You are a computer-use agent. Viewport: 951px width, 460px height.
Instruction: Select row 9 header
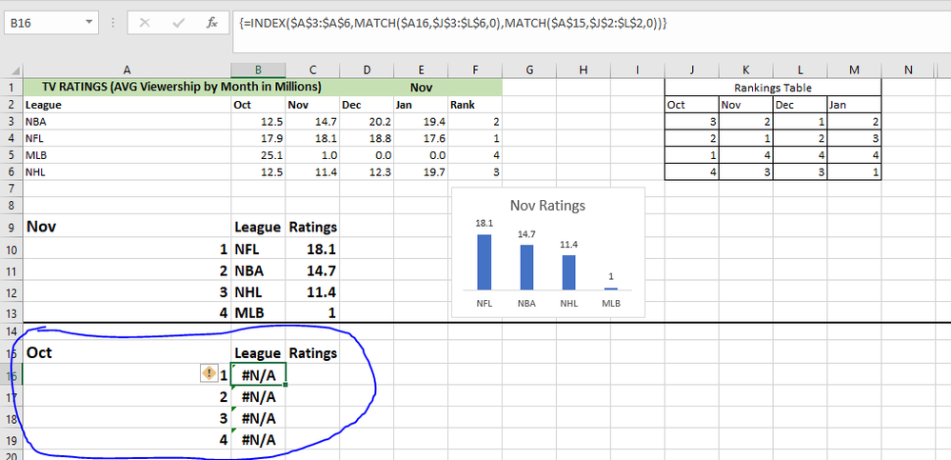tap(11, 227)
